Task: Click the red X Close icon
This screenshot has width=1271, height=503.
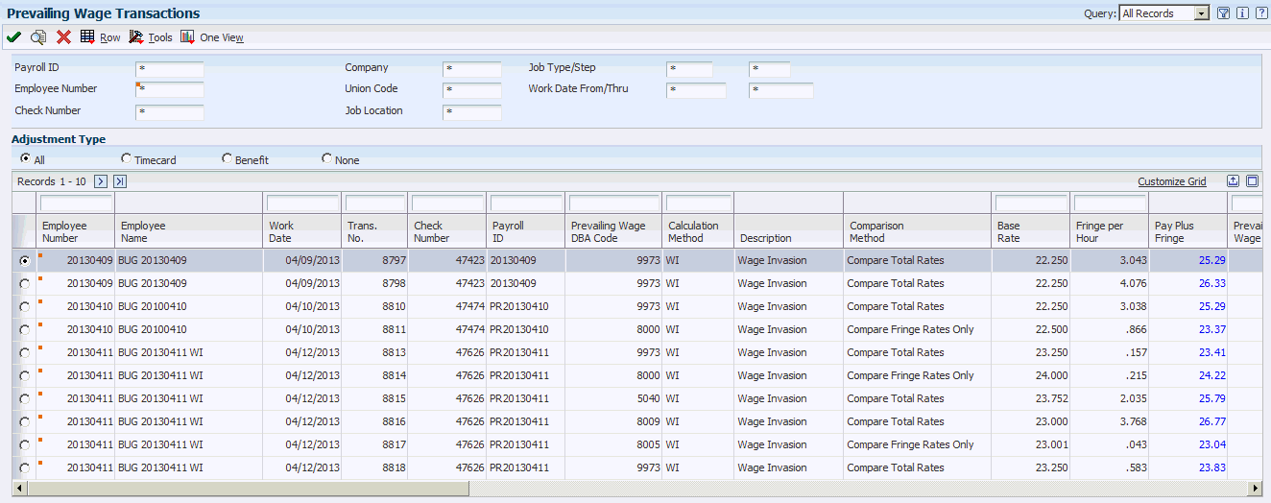Action: pyautogui.click(x=63, y=37)
